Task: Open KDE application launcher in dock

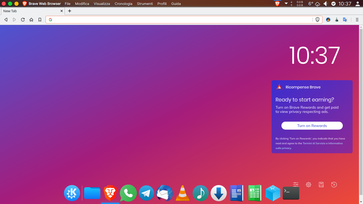Action: pos(72,193)
